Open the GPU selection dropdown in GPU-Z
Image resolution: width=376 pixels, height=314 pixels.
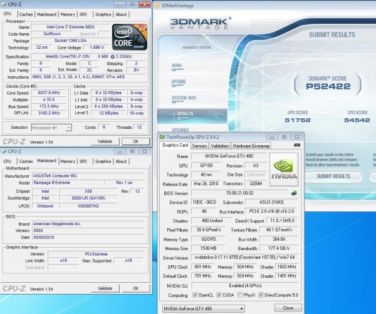click(203, 308)
